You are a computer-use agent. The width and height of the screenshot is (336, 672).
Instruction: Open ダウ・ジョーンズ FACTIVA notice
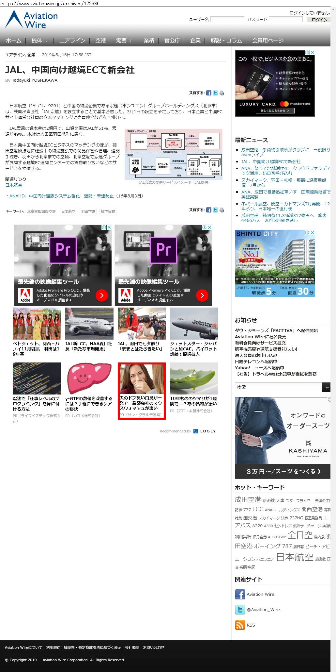[276, 330]
